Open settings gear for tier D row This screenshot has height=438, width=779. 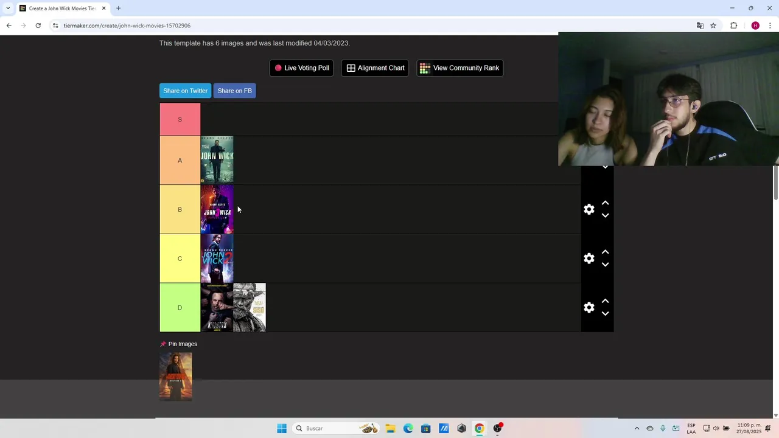589,308
